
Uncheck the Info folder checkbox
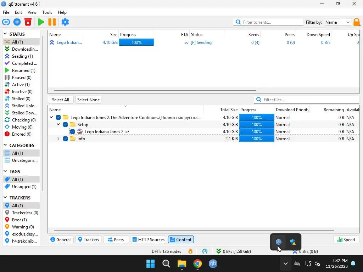65,139
